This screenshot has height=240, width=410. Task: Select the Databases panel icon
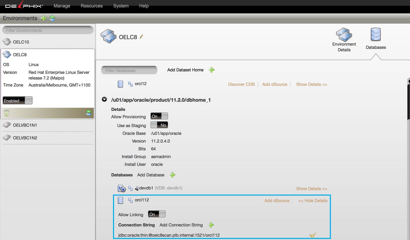pos(376,38)
